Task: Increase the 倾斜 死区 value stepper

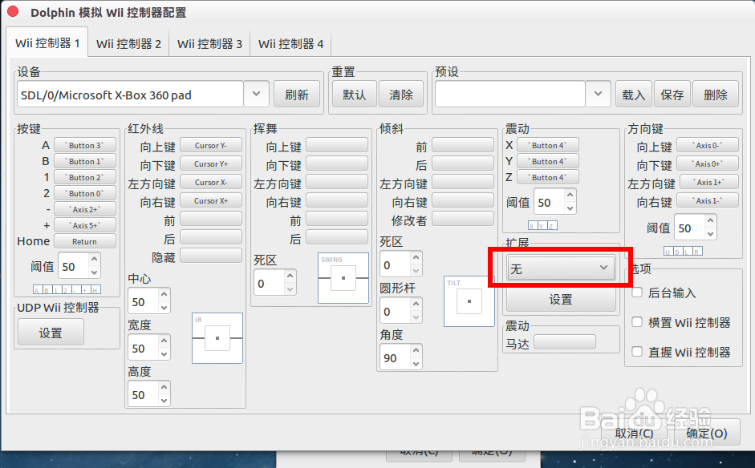Action: (x=416, y=258)
